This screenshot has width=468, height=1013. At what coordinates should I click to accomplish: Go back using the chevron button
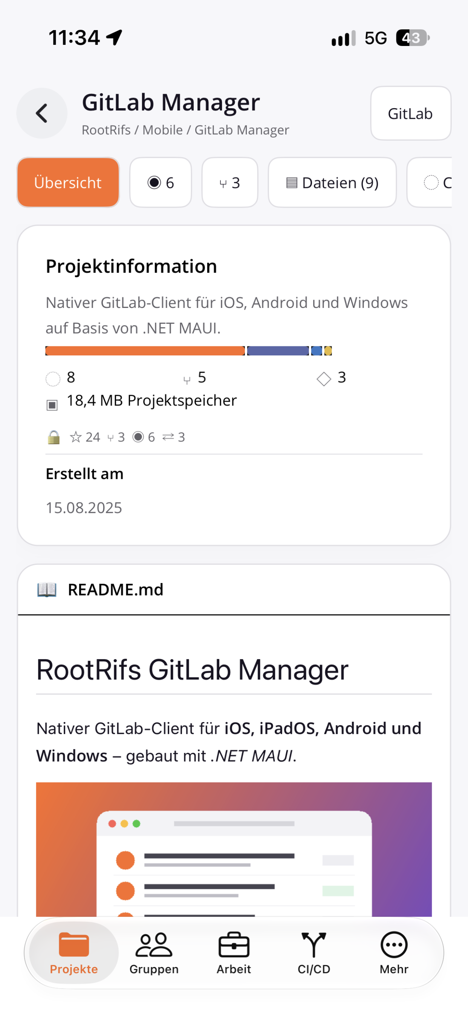point(42,113)
